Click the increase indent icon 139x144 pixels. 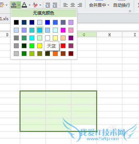pyautogui.click(x=55, y=5)
